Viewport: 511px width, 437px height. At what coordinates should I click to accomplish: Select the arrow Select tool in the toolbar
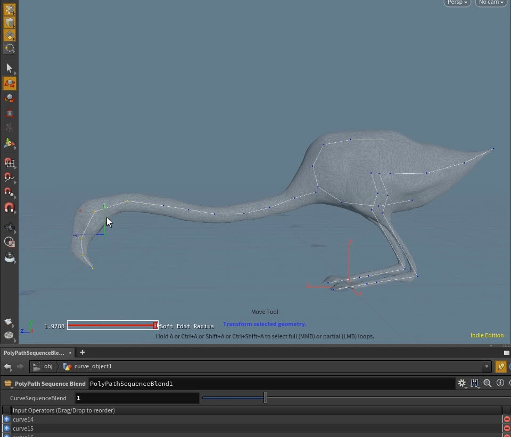tap(9, 68)
